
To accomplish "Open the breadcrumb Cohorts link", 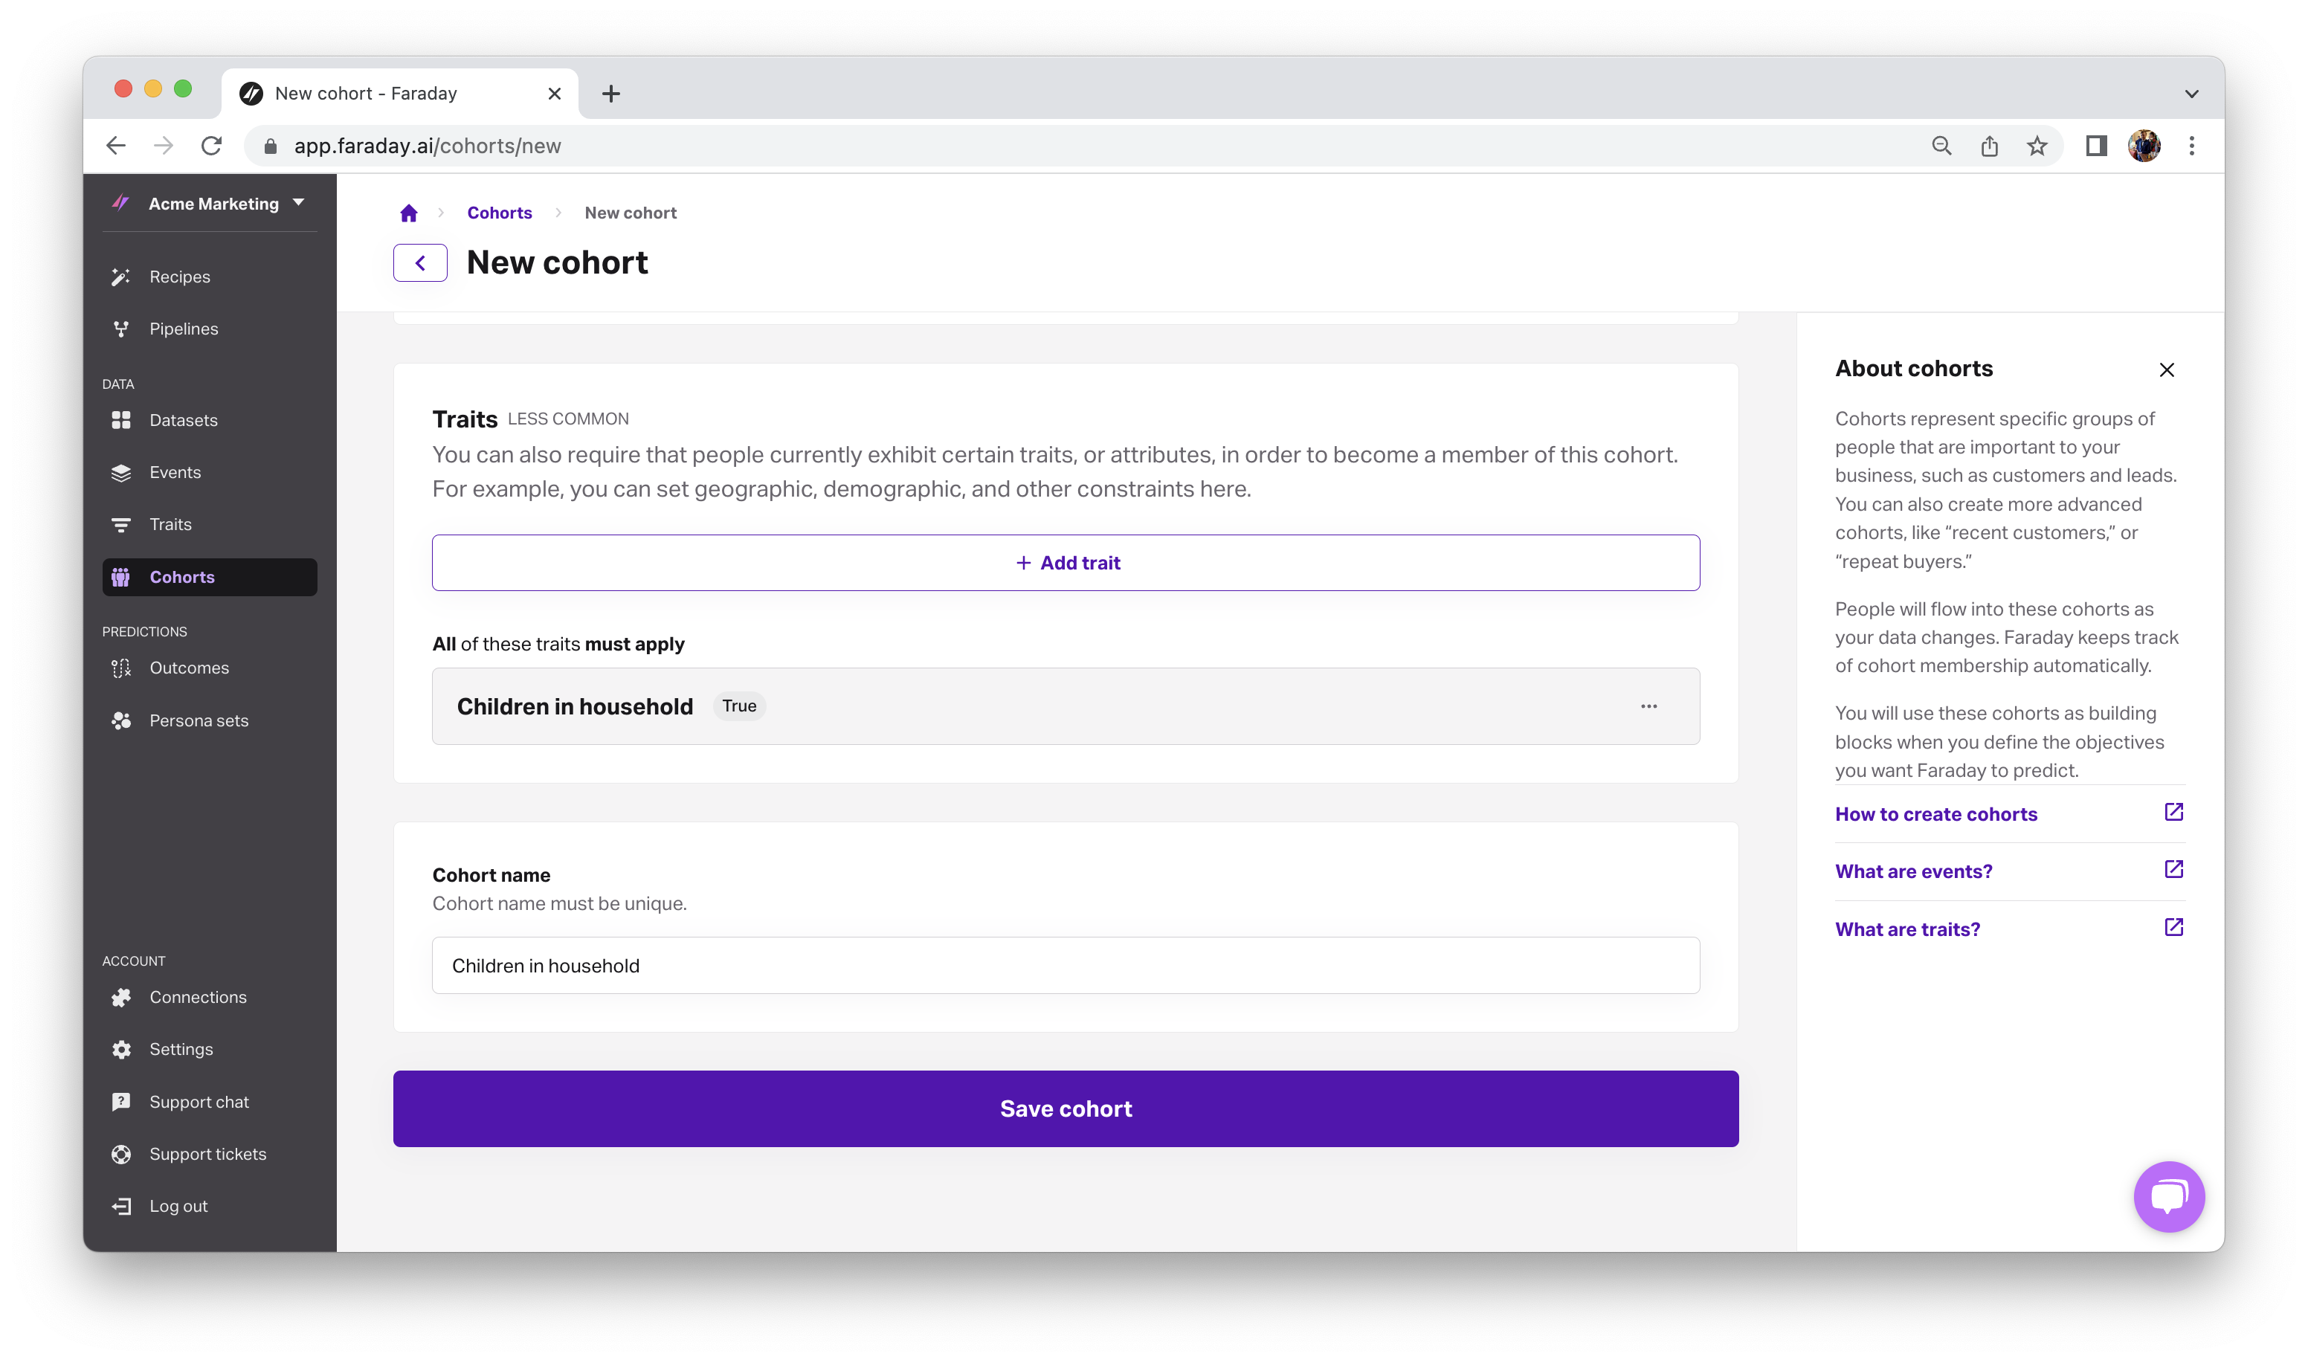I will click(499, 213).
